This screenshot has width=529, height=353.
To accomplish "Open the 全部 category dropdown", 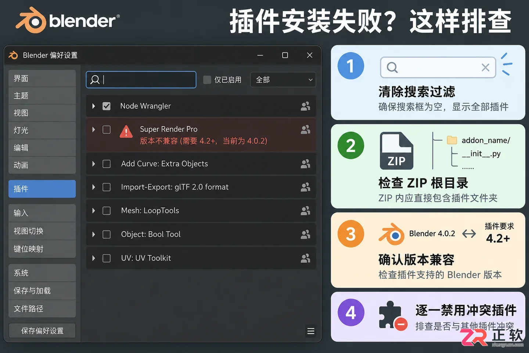I will point(283,79).
